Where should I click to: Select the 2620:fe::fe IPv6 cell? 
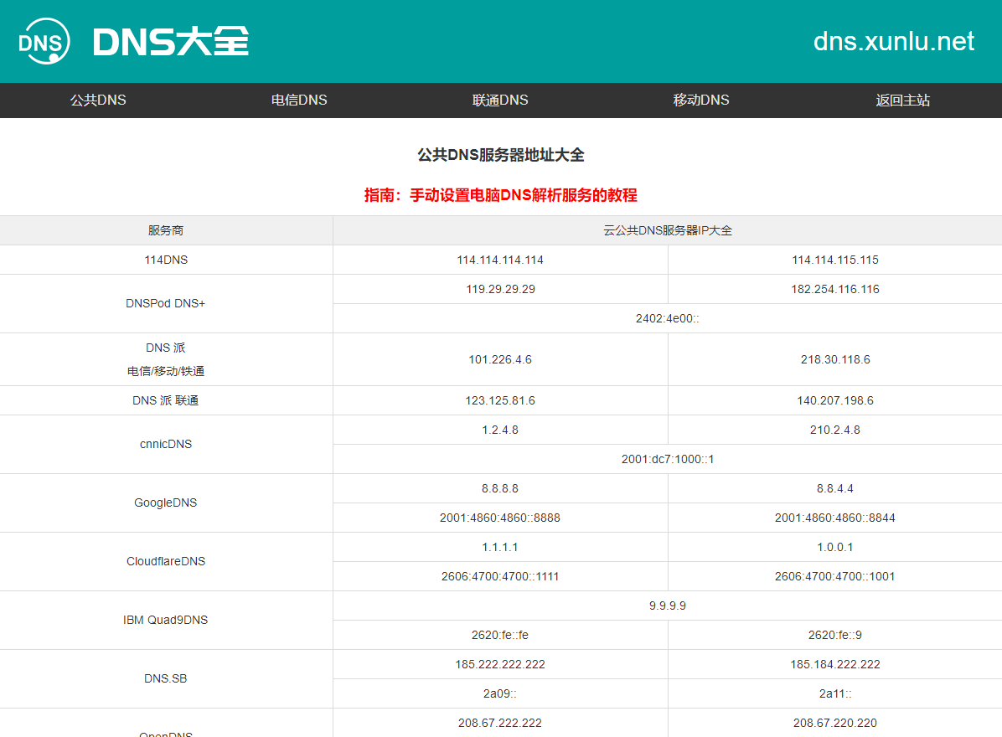click(x=500, y=635)
